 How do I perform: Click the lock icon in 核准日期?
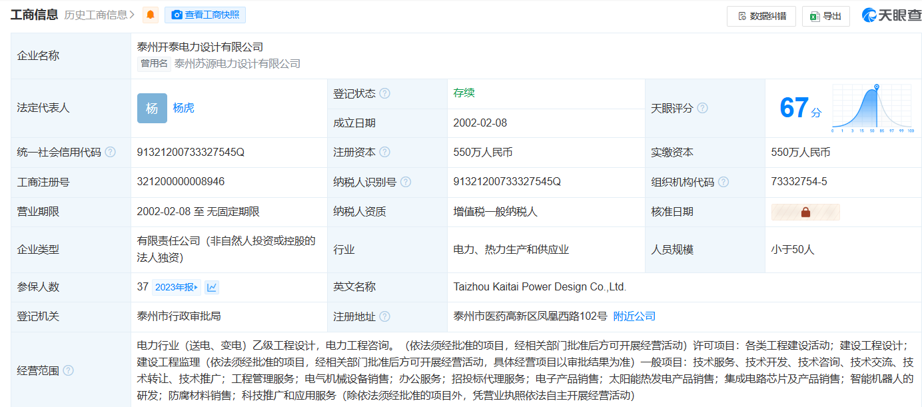click(x=805, y=212)
